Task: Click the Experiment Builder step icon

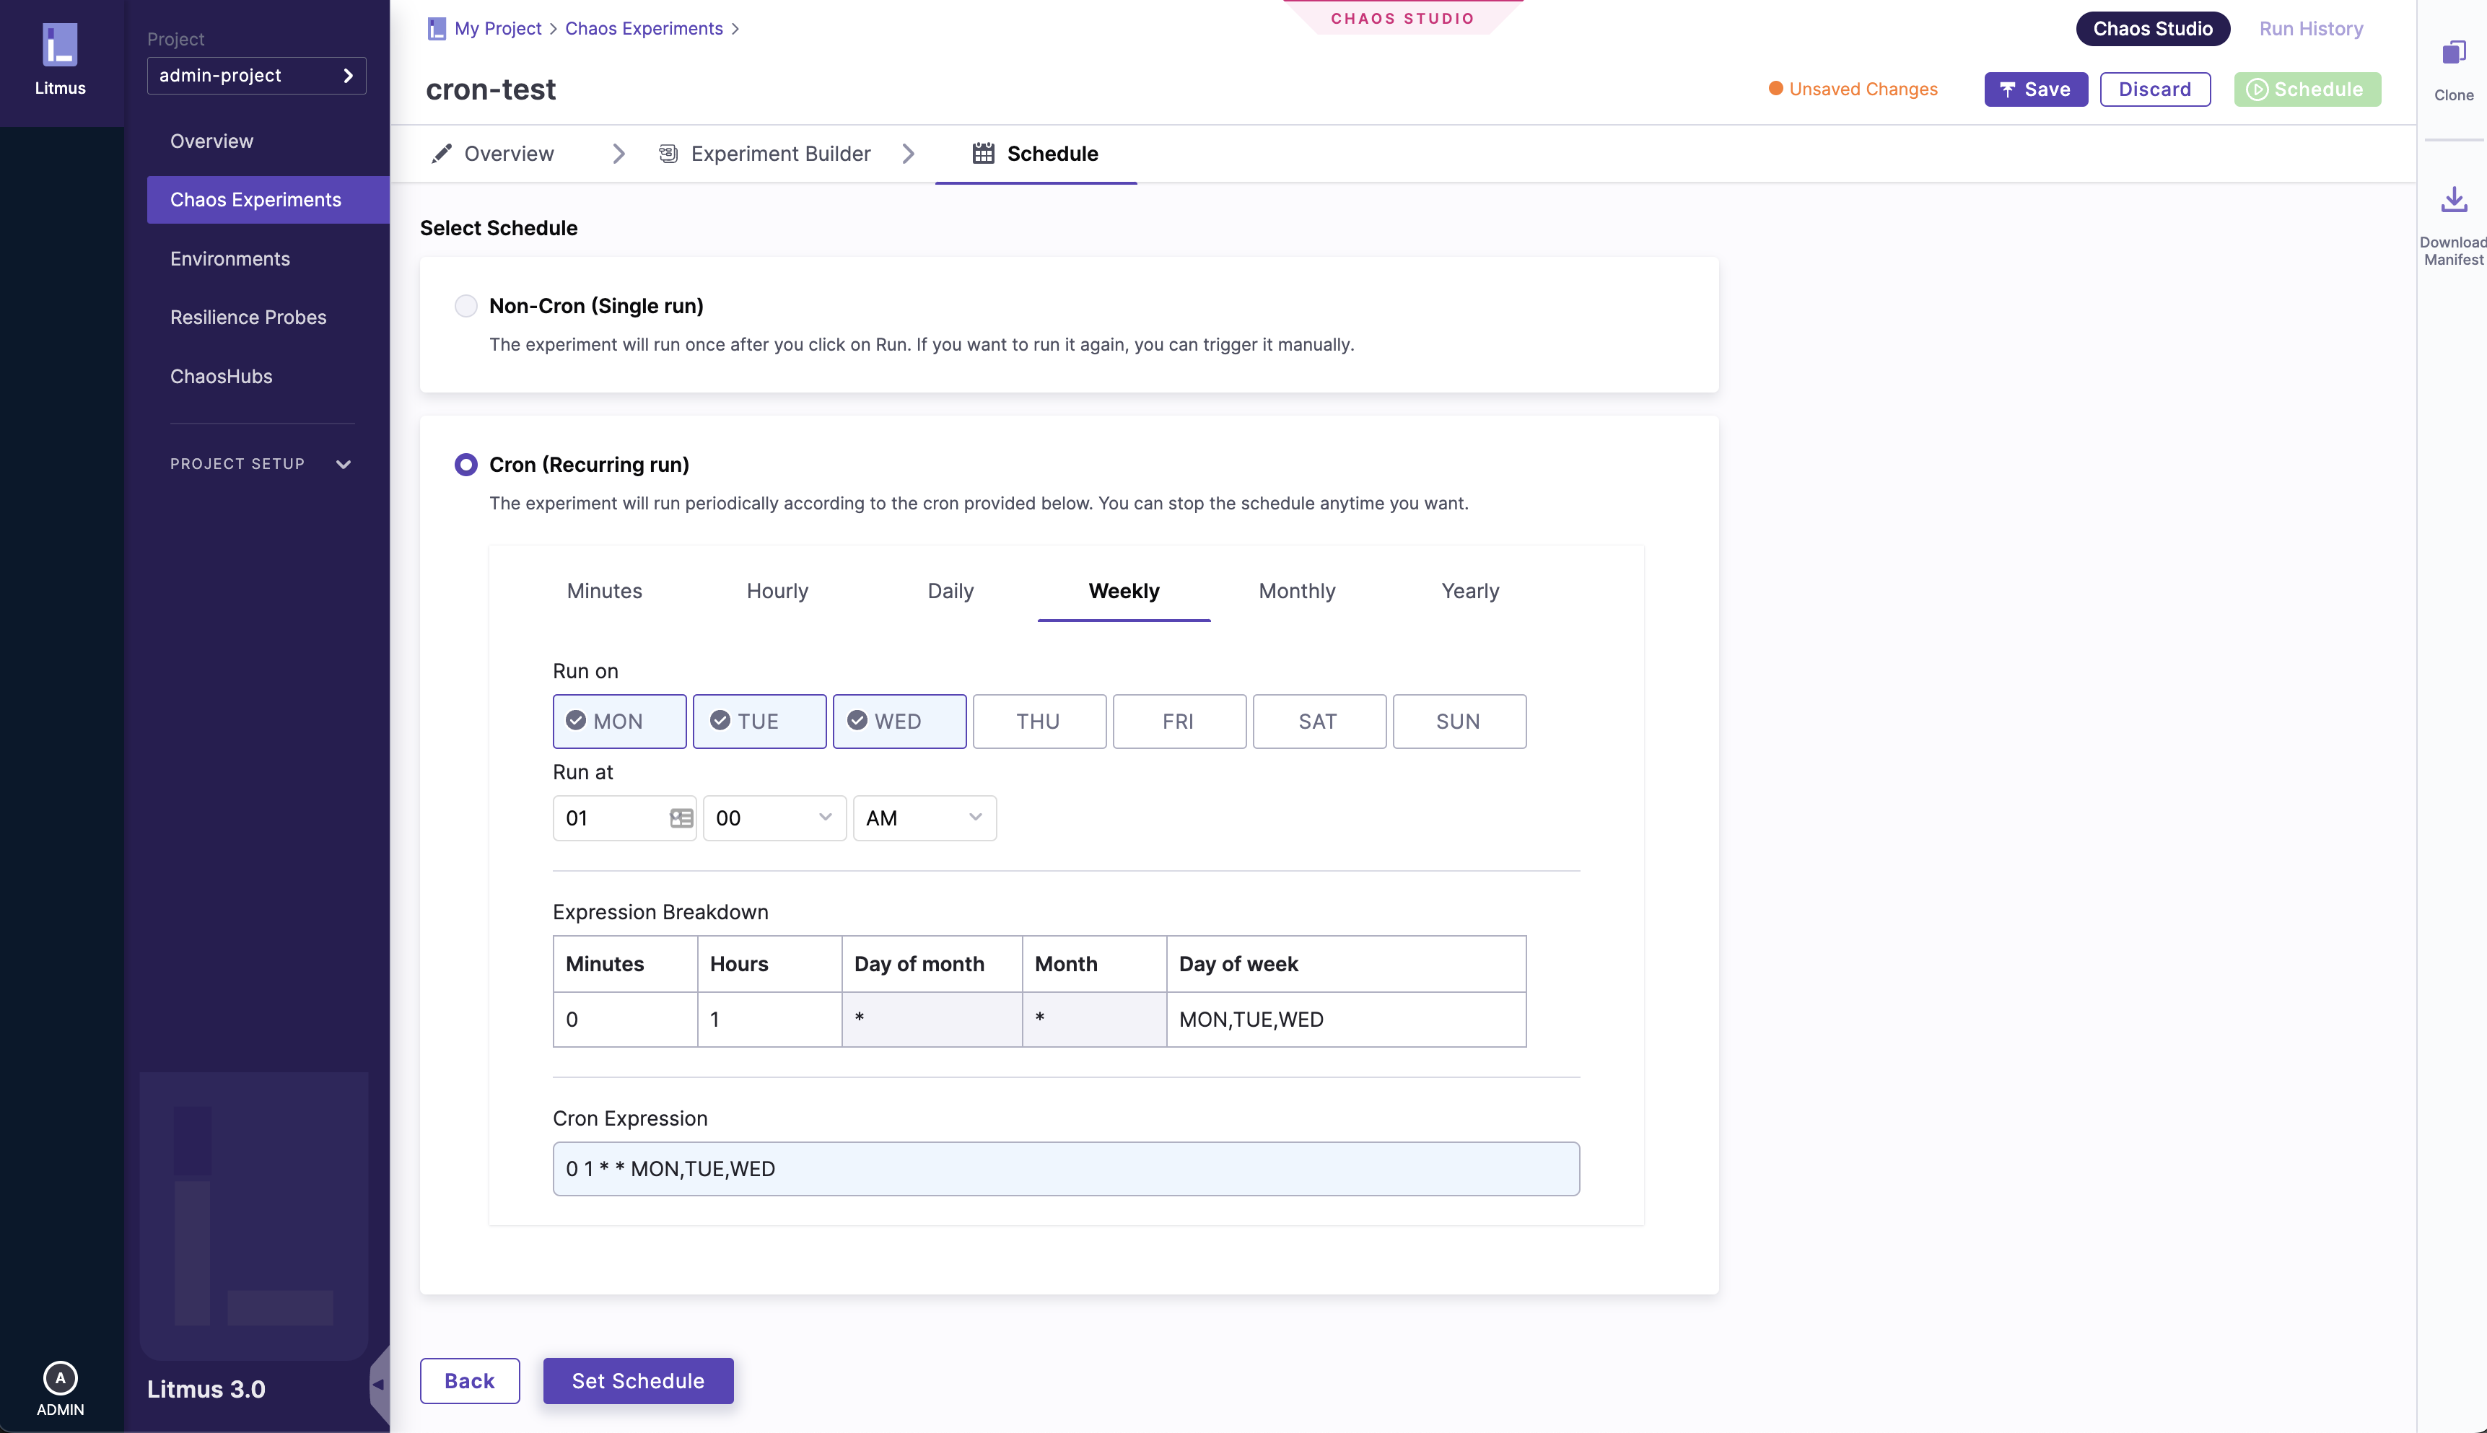Action: pos(668,154)
